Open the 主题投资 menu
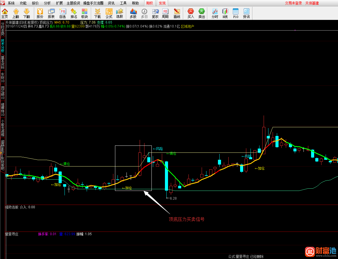Viewport: 338px width, 259px height. (x=73, y=3)
